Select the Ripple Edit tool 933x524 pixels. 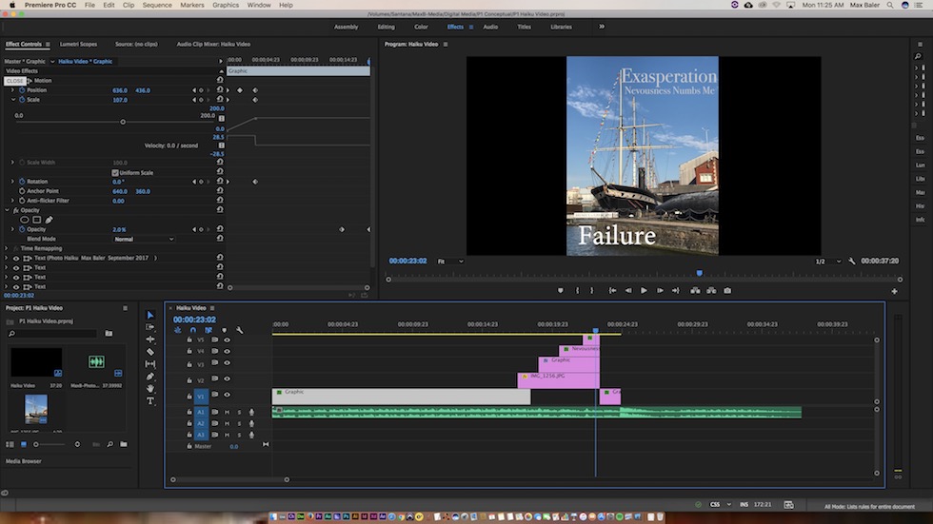point(150,340)
